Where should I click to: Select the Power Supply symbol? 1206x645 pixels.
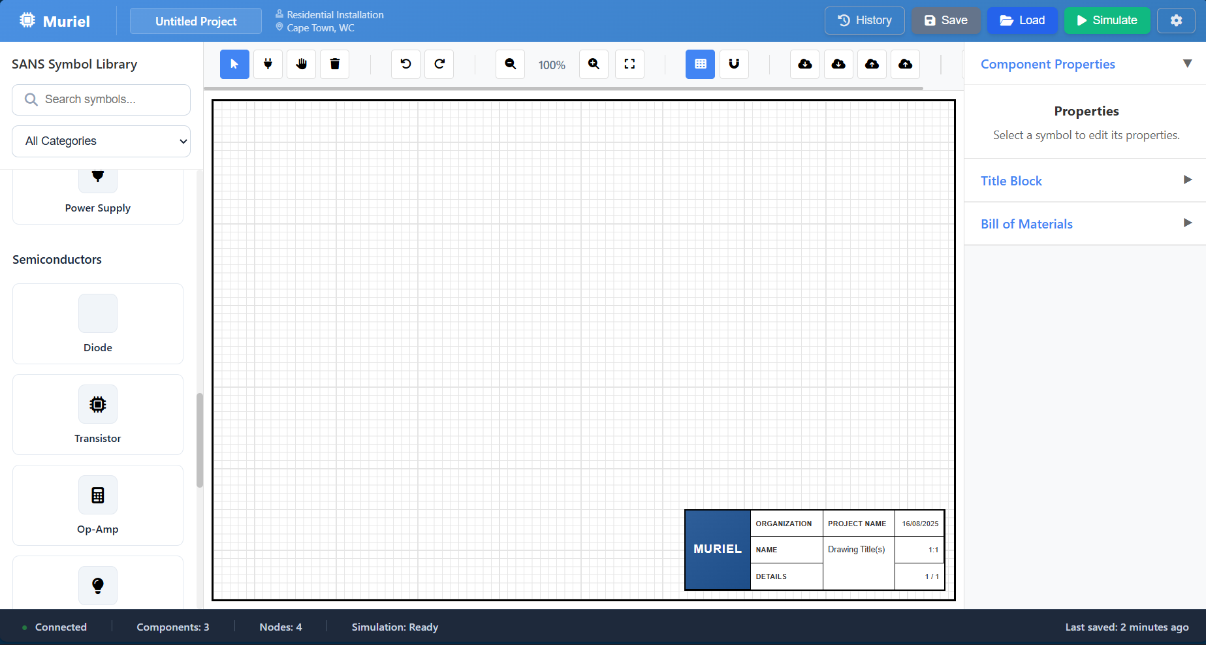pyautogui.click(x=98, y=197)
